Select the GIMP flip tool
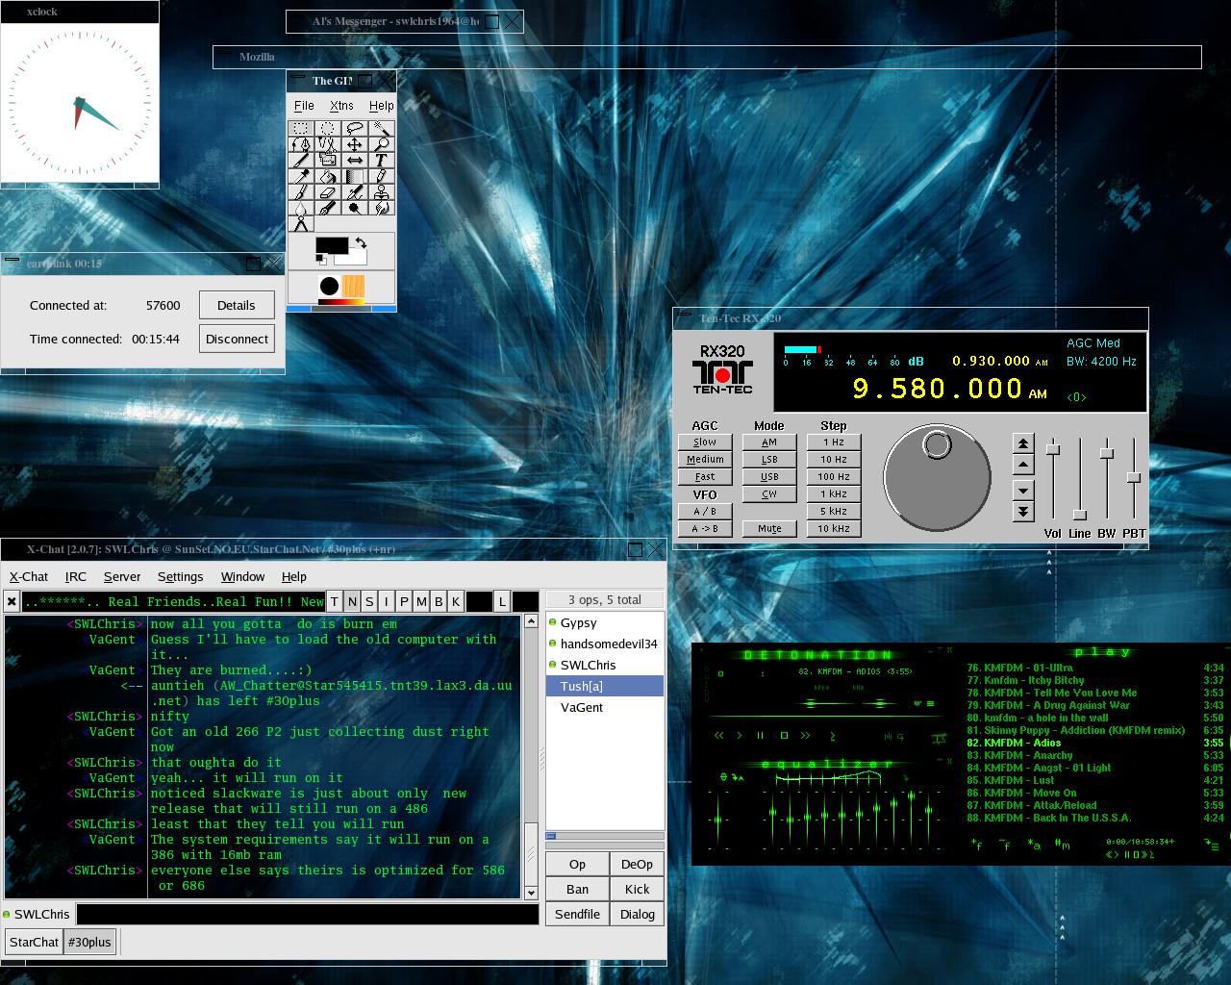This screenshot has width=1231, height=985. [x=355, y=160]
